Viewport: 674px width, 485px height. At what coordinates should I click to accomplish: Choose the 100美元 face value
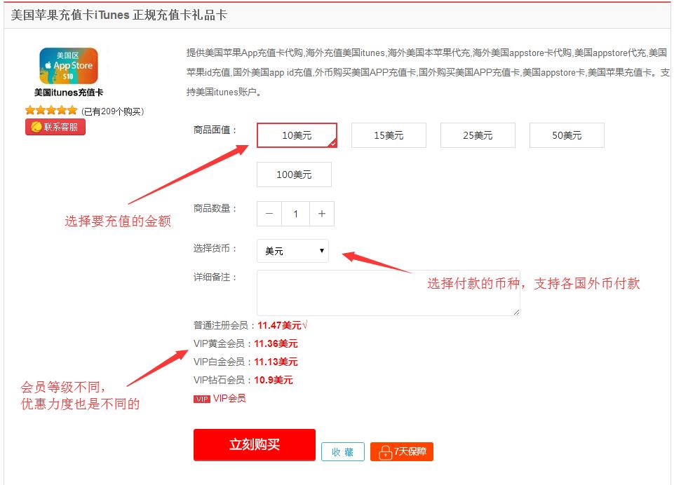point(294,175)
